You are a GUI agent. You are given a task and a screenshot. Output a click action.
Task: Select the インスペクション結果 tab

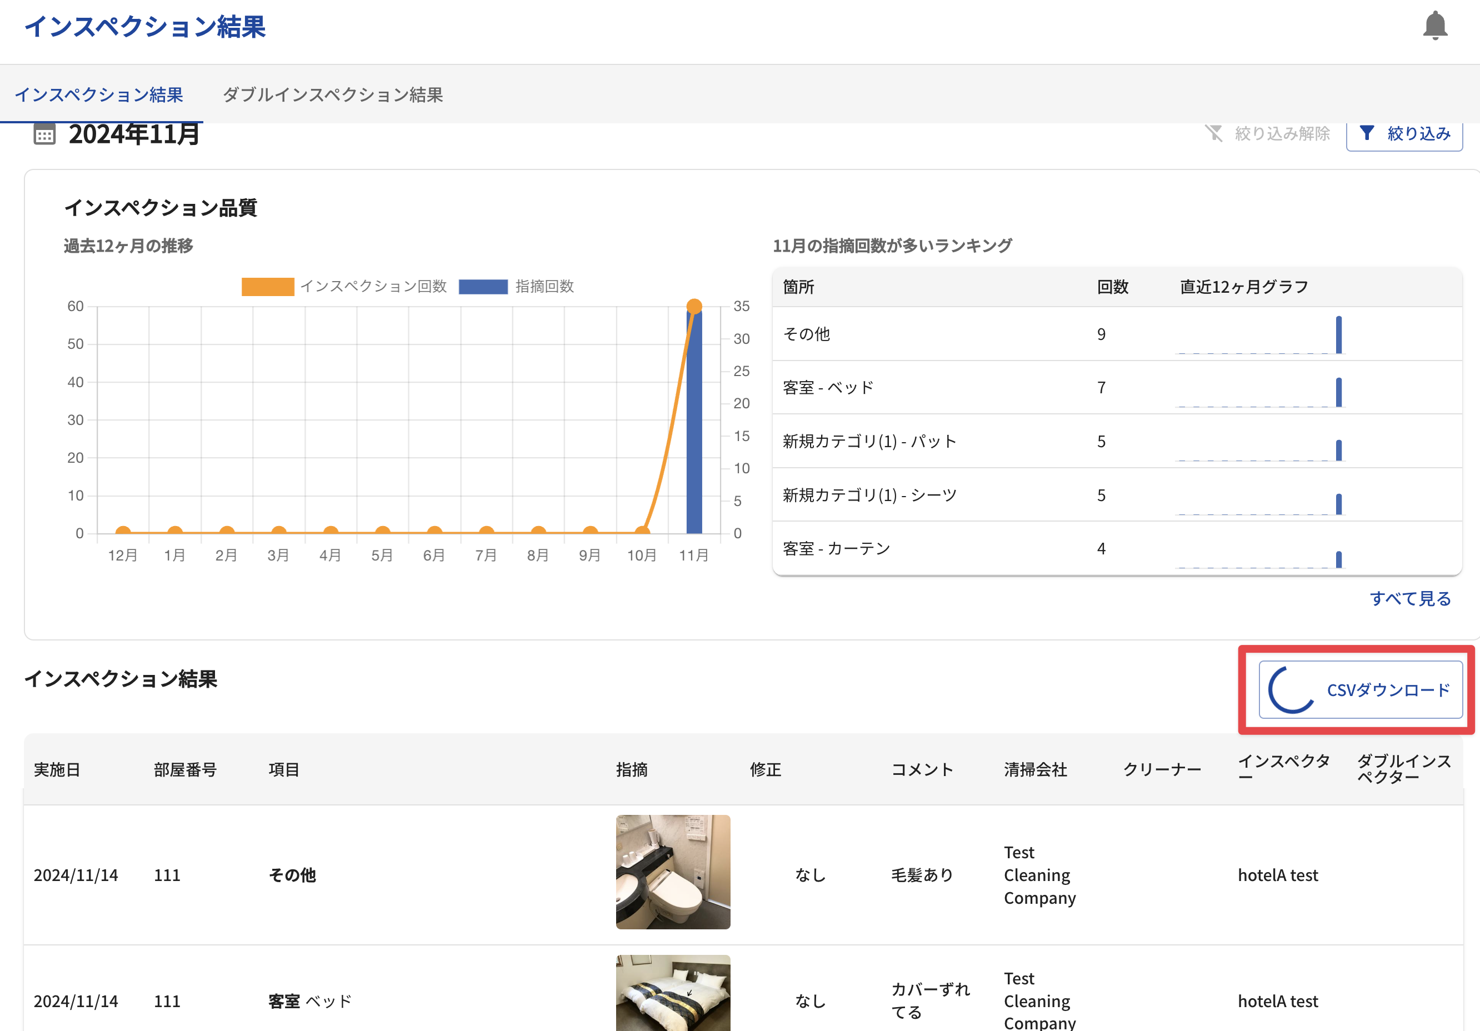point(99,95)
